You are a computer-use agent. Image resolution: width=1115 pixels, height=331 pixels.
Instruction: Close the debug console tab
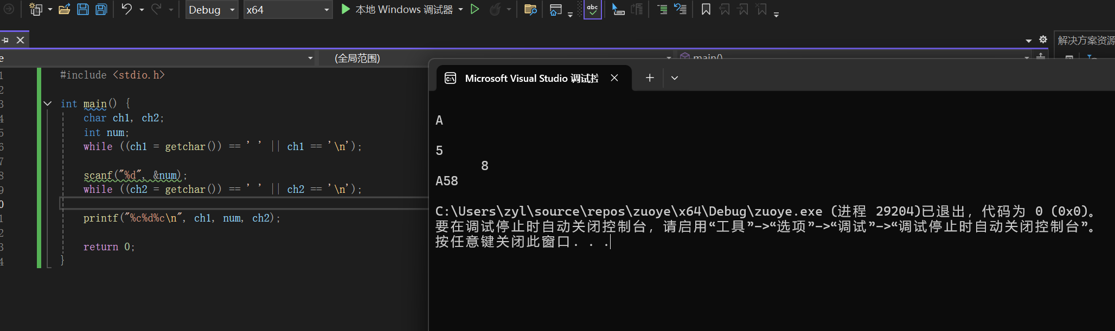614,78
